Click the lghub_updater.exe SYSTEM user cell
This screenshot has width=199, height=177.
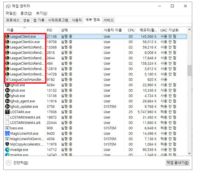(x=110, y=107)
